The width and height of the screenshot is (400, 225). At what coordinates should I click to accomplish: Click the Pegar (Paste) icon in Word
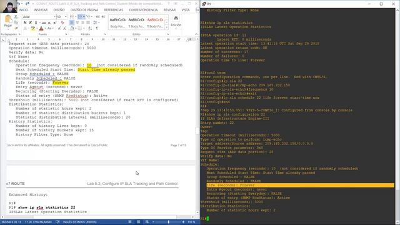(x=8, y=19)
